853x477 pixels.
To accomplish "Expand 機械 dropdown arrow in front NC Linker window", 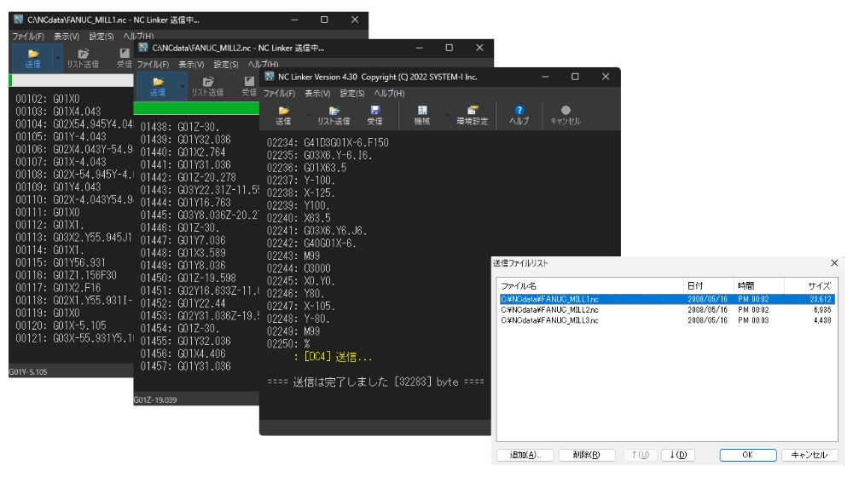I will pyautogui.click(x=447, y=115).
